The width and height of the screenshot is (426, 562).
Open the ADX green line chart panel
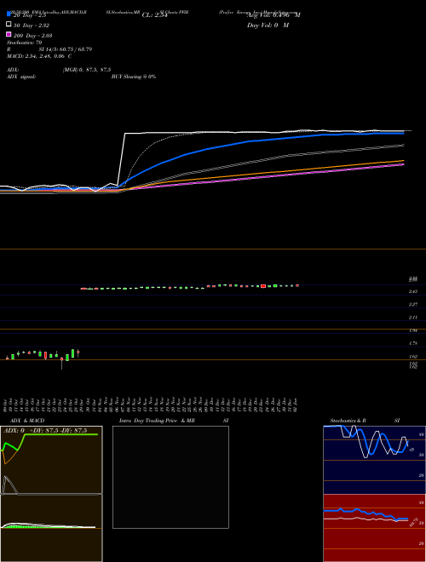tap(51, 460)
